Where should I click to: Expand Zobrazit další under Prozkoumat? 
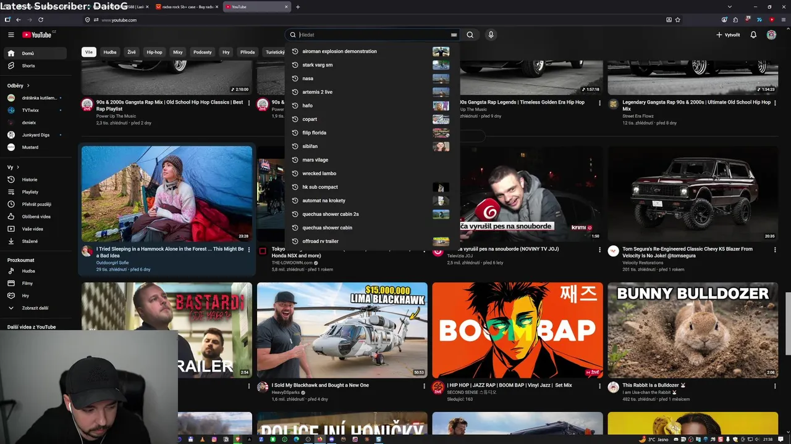click(x=36, y=308)
